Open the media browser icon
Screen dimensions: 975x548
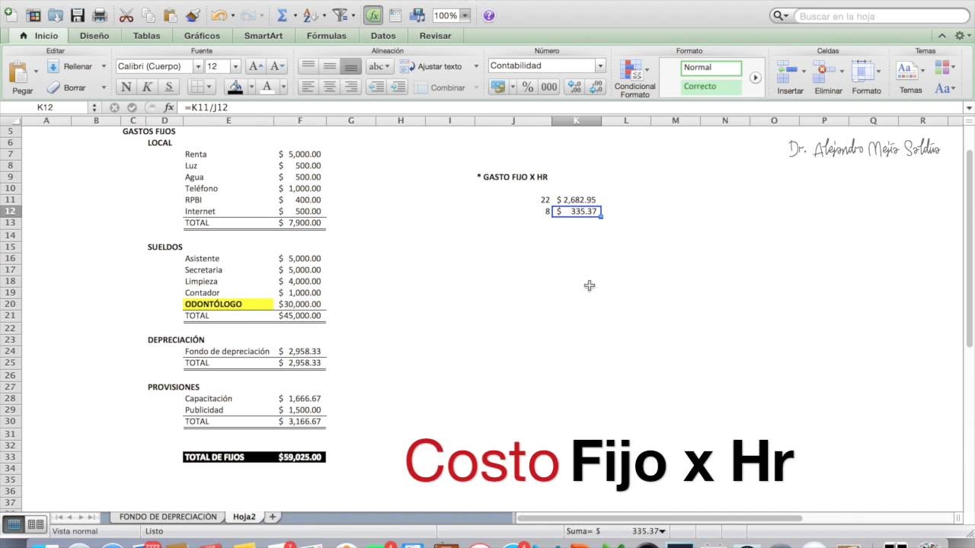tap(417, 15)
